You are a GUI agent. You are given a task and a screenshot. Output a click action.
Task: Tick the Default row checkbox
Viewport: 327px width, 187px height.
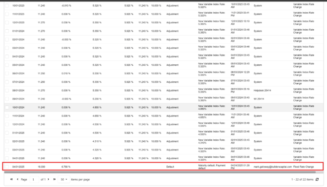pyautogui.click(x=7, y=167)
